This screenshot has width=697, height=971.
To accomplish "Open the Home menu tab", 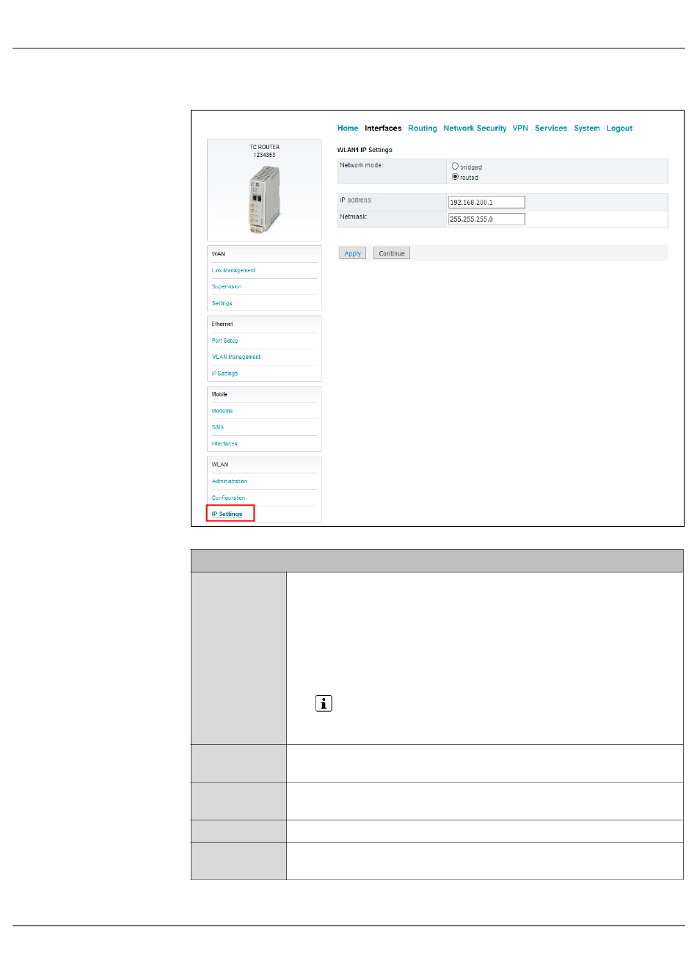I will [x=348, y=128].
